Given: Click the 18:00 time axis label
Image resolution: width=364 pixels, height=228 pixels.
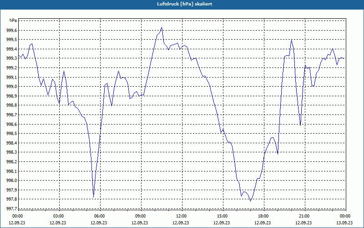Looking at the screenshot, I should coord(263,216).
